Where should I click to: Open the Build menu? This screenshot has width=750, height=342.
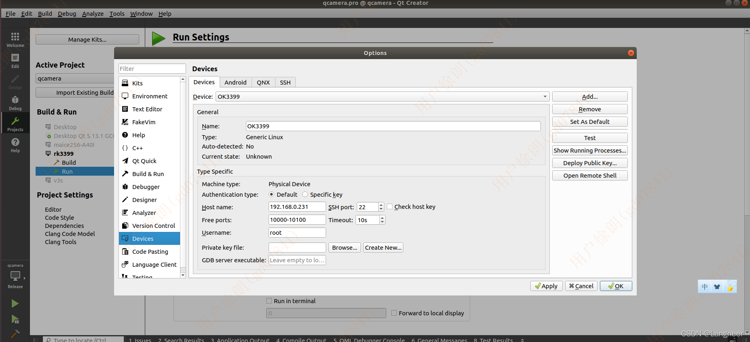[45, 13]
